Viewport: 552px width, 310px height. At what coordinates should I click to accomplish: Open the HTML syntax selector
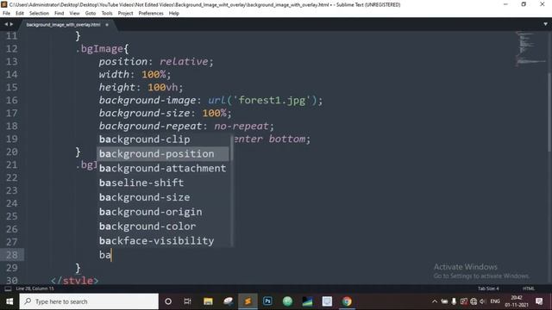(x=528, y=288)
